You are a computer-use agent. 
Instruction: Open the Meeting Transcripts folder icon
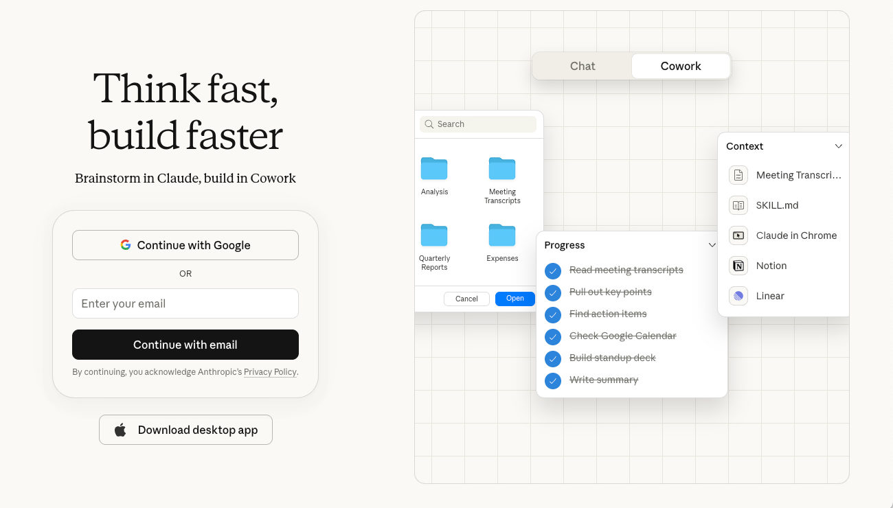502,169
